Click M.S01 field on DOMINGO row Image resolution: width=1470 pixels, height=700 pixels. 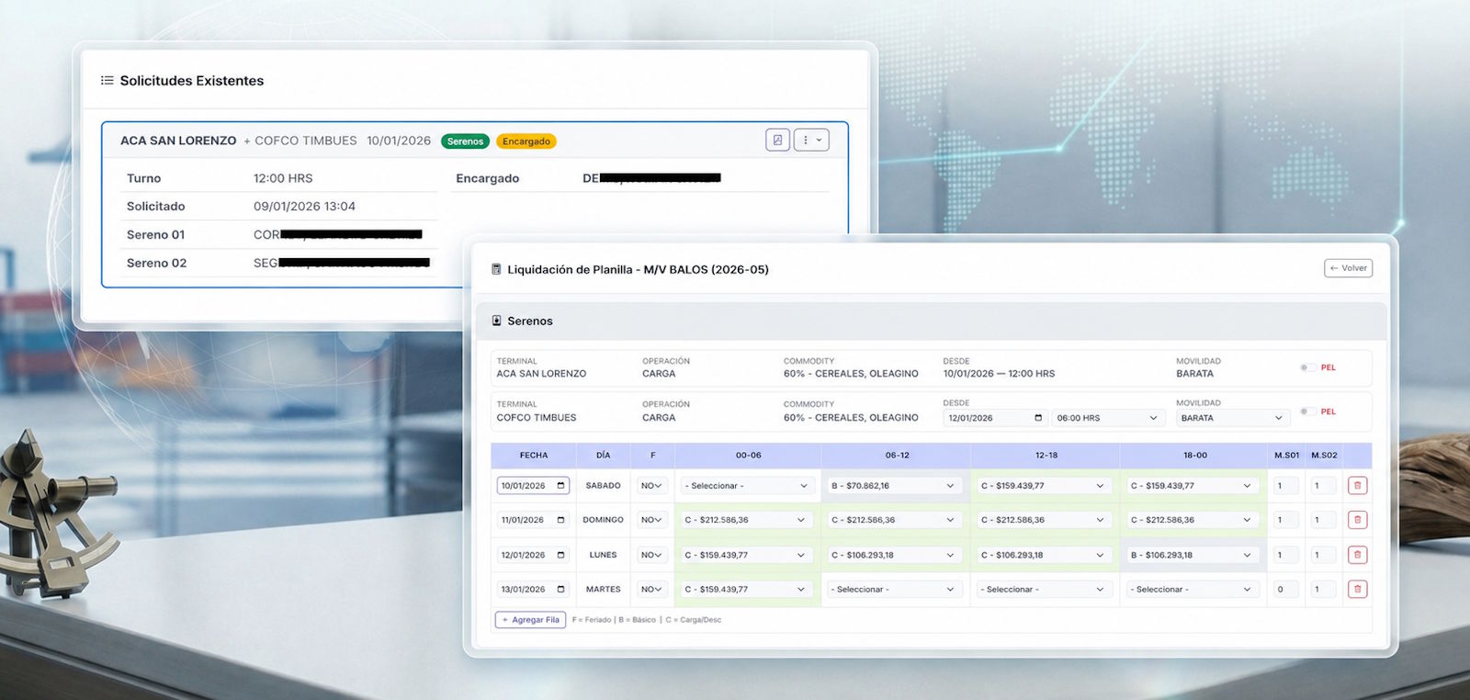(x=1286, y=520)
